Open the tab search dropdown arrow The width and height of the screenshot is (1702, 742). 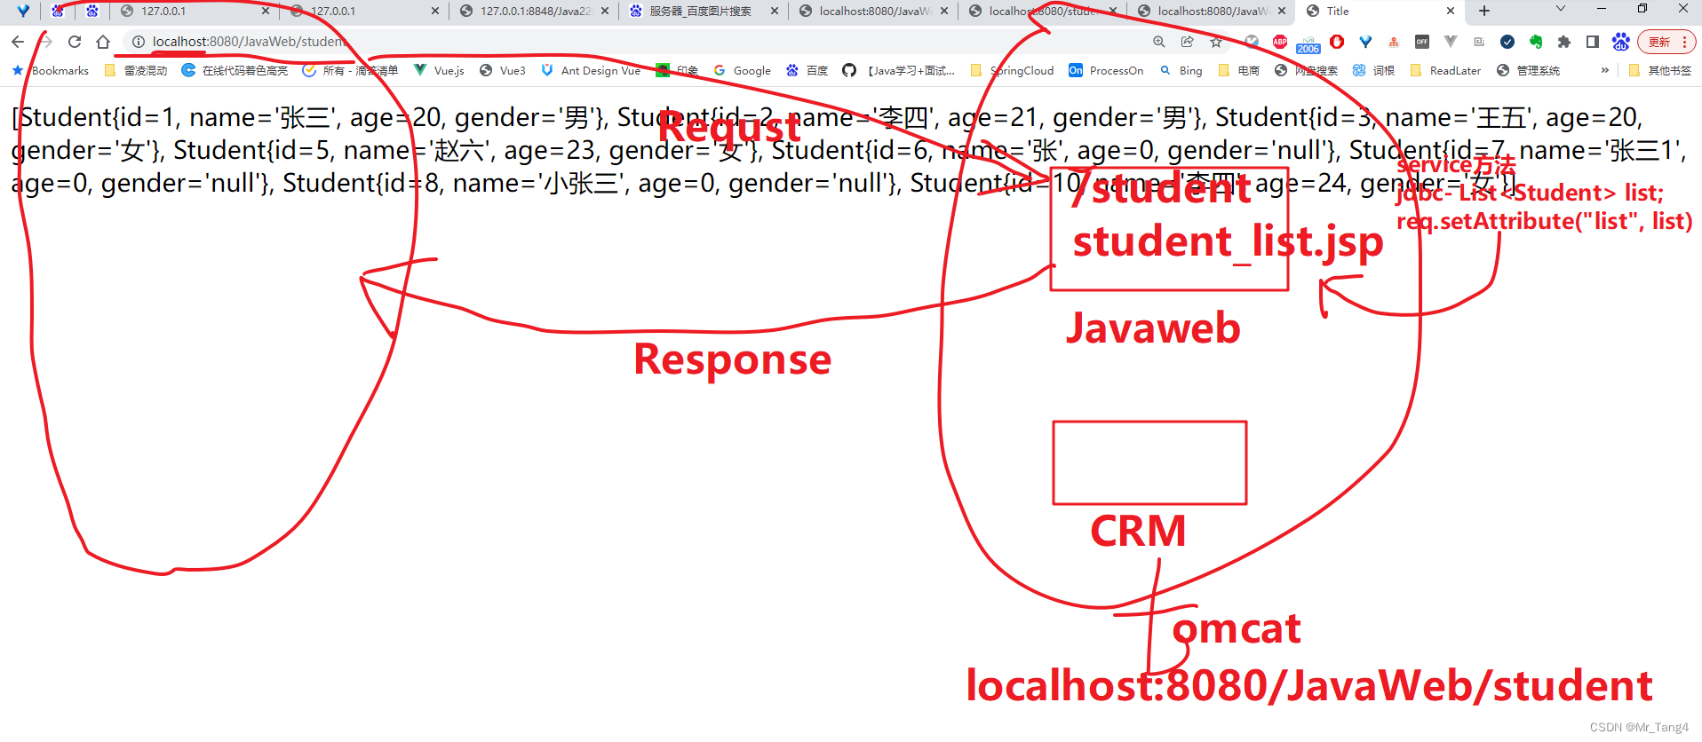[1561, 9]
